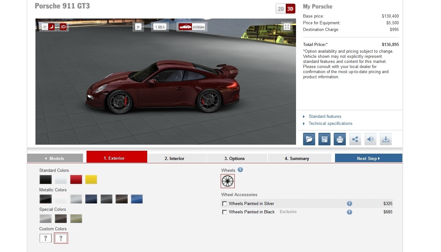Click the $5,500 equipment price value
Image resolution: width=441 pixels, height=252 pixels.
pos(392,23)
